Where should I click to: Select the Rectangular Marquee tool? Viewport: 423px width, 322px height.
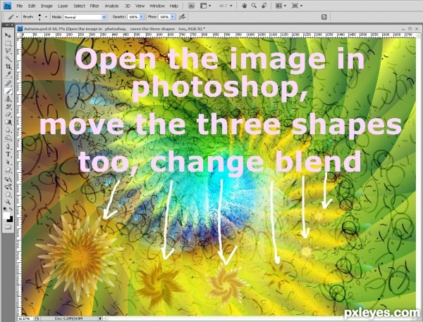click(x=8, y=43)
